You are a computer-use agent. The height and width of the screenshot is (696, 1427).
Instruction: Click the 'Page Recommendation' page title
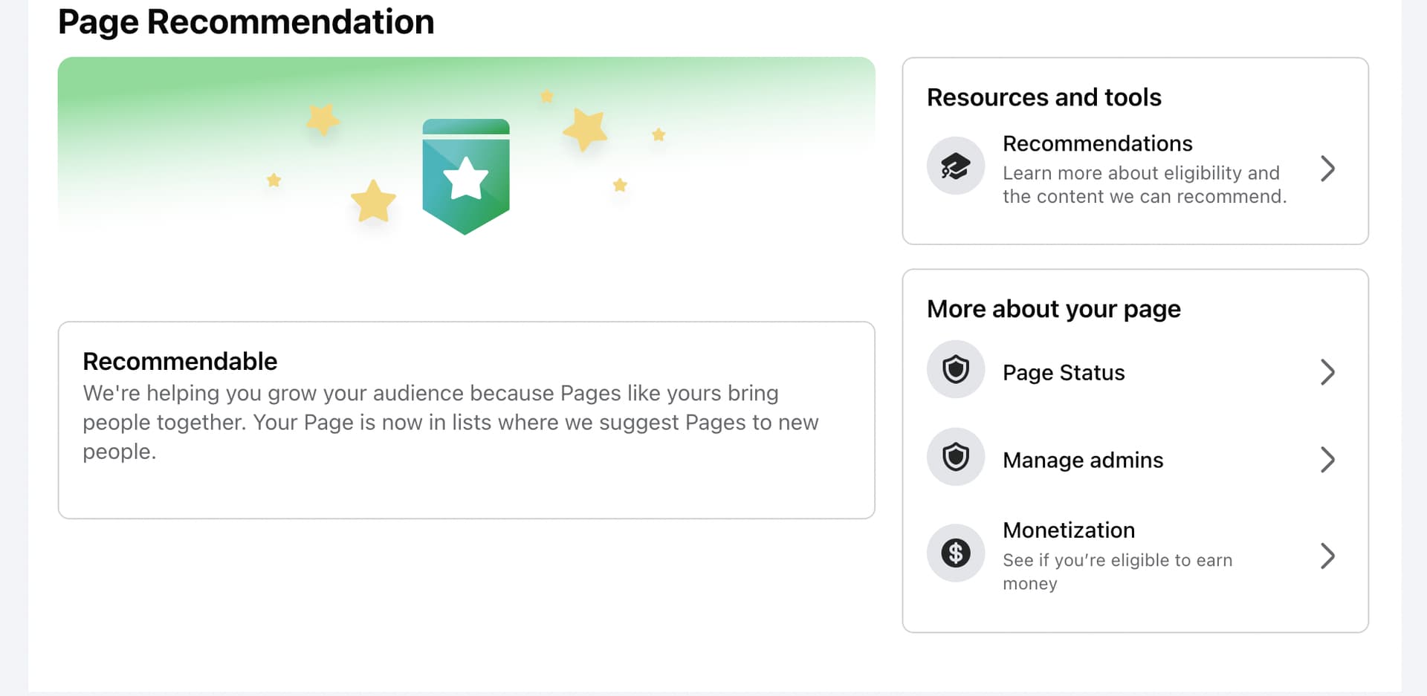point(246,22)
